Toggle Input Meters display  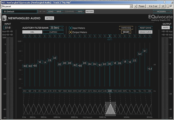(x=70, y=28)
